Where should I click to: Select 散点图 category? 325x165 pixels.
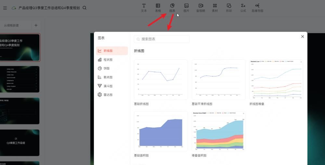[112, 77]
